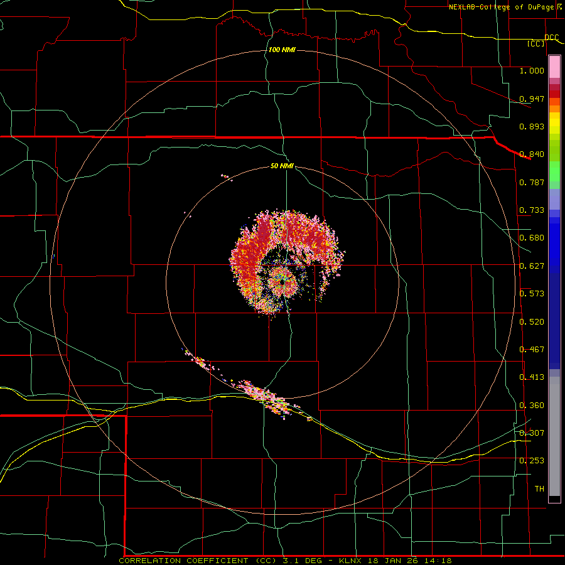Click the 0.307 scale value
565x565 pixels.
tap(532, 433)
